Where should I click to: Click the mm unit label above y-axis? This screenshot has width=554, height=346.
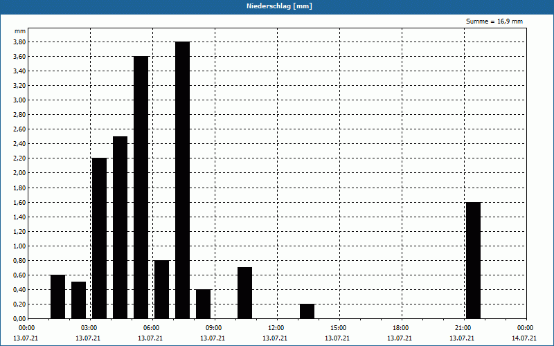20,31
